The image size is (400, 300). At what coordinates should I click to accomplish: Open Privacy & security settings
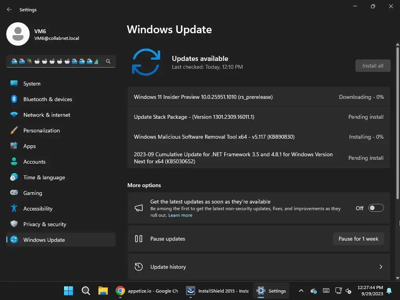coord(61,224)
